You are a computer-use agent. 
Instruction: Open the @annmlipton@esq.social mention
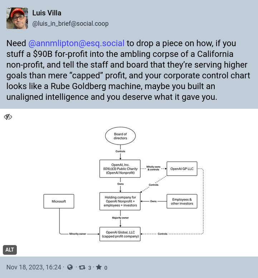click(76, 43)
